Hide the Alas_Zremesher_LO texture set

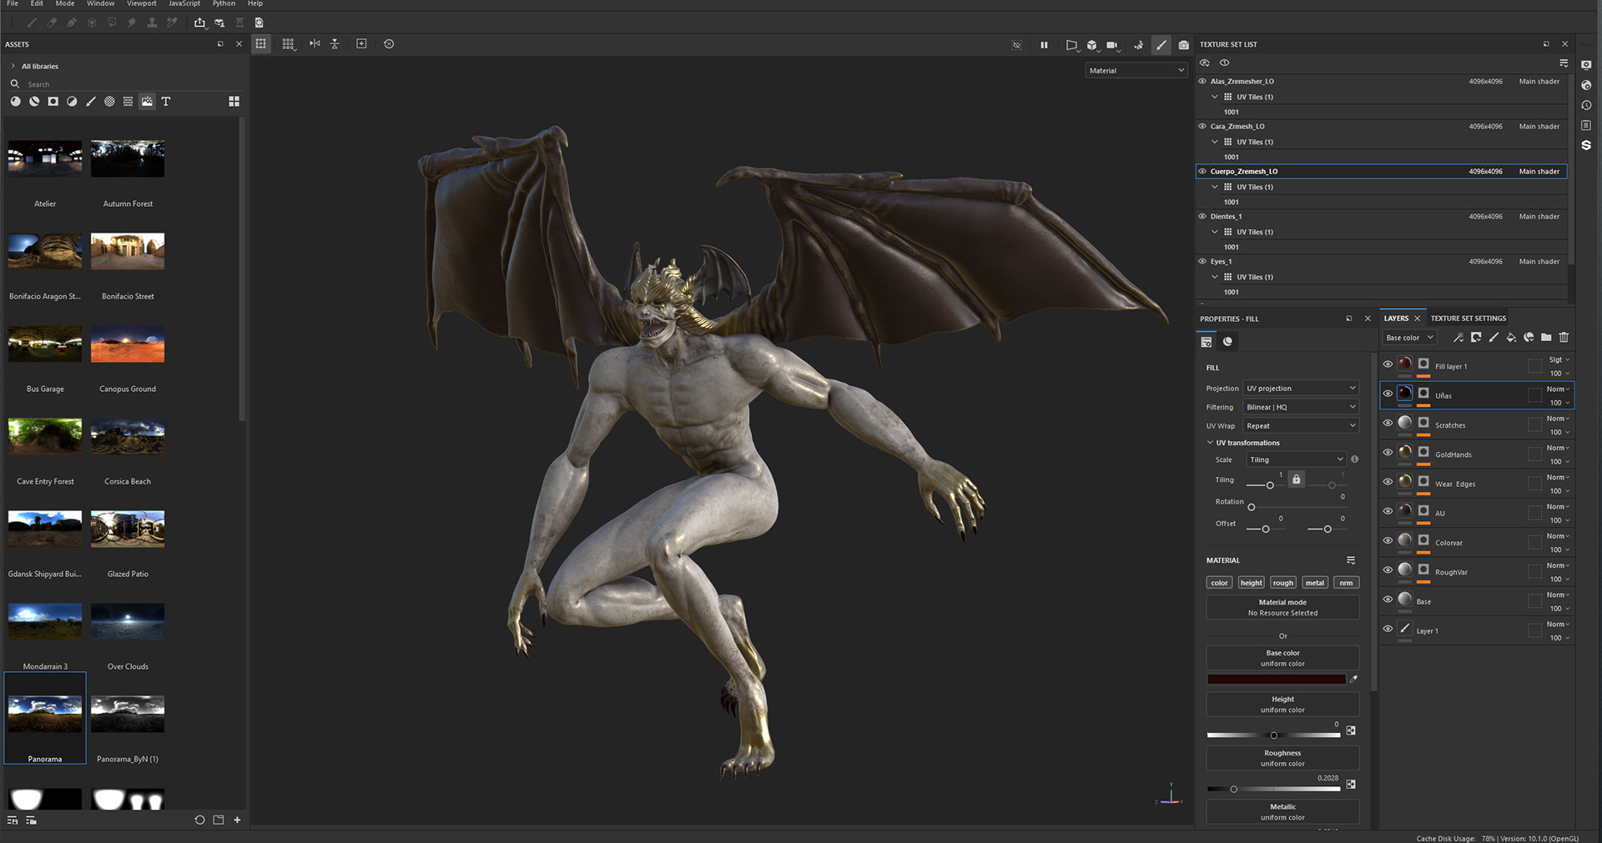(1202, 82)
